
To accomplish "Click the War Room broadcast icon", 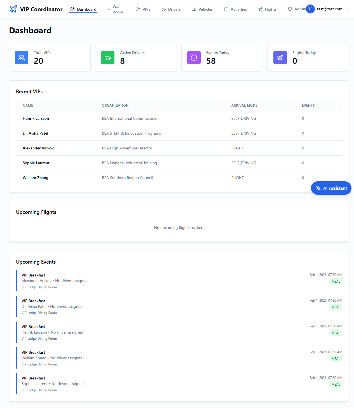I will click(109, 9).
